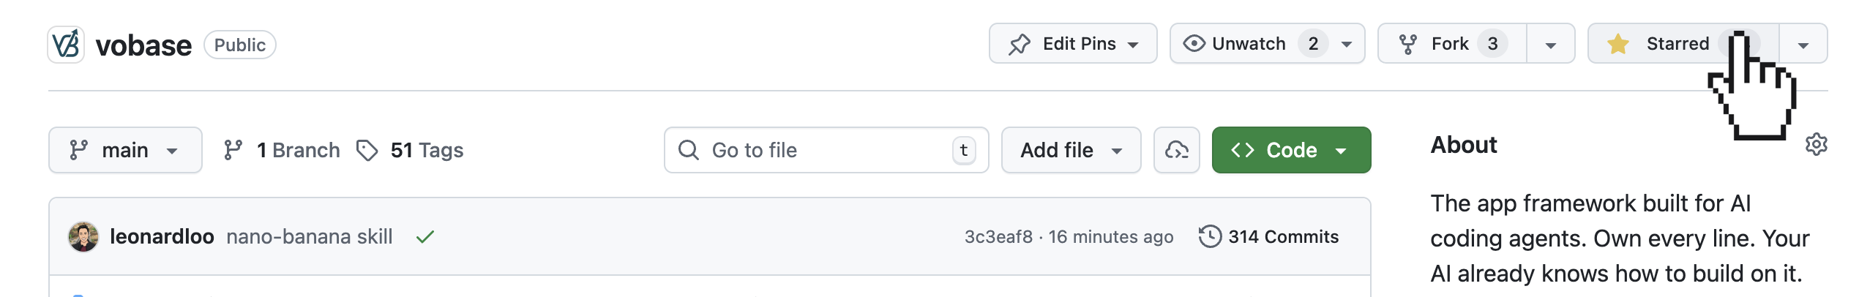Click leonardloo's avatar thumbnail
This screenshot has width=1859, height=297.
[83, 237]
